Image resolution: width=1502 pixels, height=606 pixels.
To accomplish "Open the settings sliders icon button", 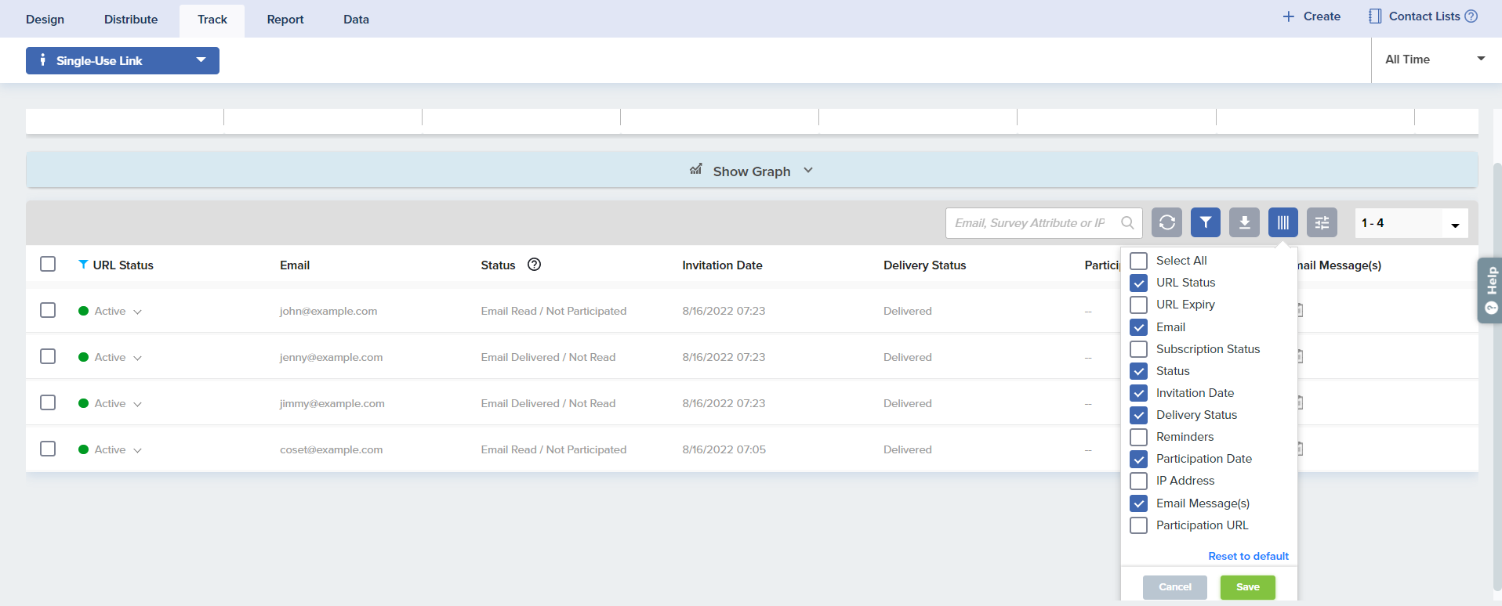I will (1322, 223).
